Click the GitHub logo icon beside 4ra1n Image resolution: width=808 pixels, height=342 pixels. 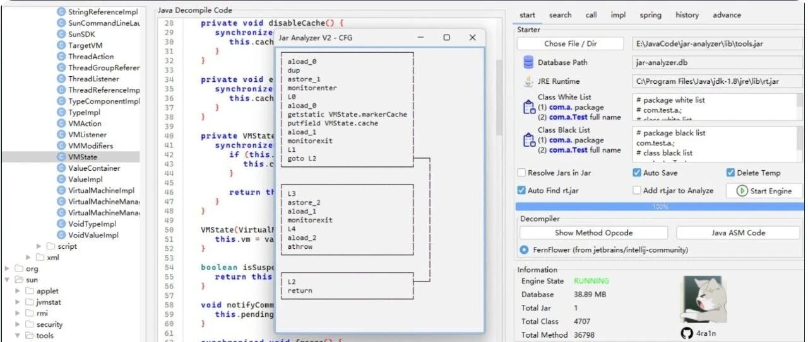click(x=687, y=333)
